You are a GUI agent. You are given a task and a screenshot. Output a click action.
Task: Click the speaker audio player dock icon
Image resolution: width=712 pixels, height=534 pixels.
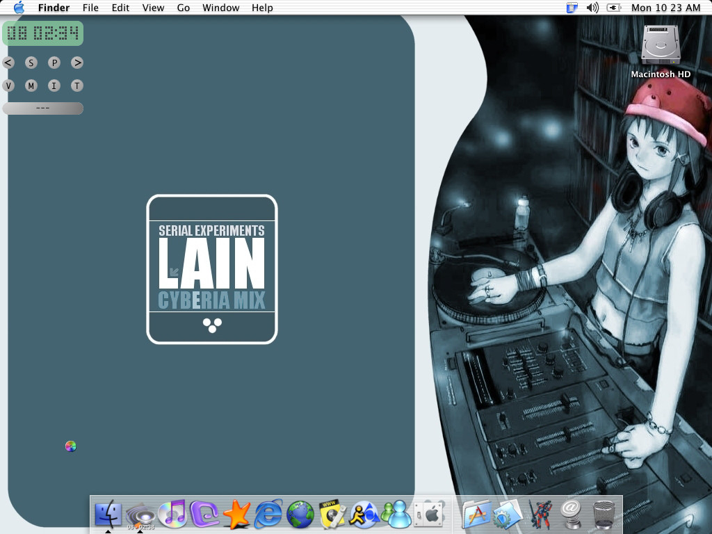(140, 515)
